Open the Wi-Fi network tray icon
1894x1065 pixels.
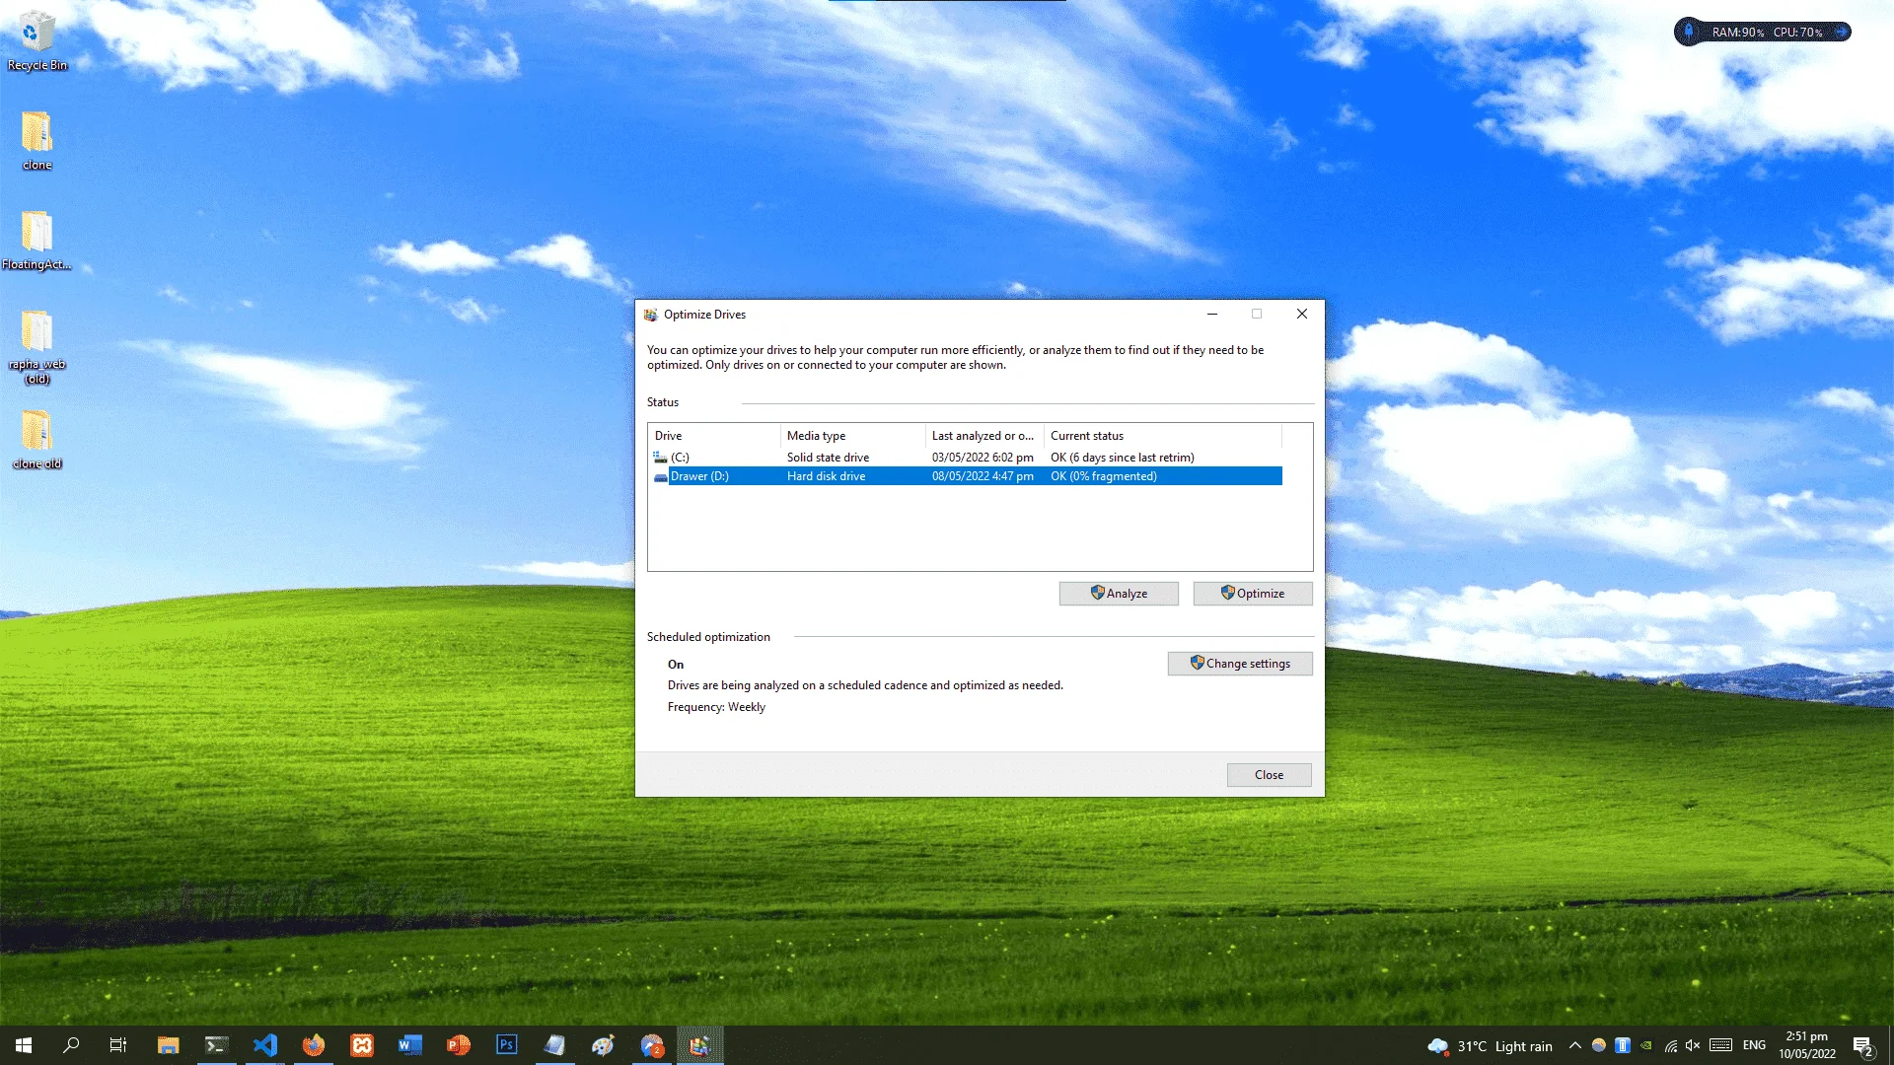pos(1671,1045)
